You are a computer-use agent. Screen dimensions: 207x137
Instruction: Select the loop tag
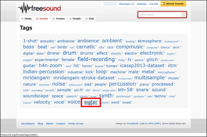point(101,72)
